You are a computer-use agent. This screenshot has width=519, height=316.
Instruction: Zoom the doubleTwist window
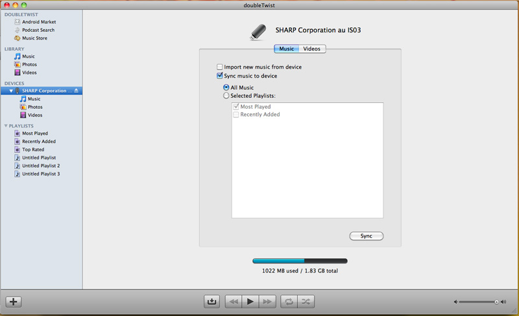[x=23, y=5]
